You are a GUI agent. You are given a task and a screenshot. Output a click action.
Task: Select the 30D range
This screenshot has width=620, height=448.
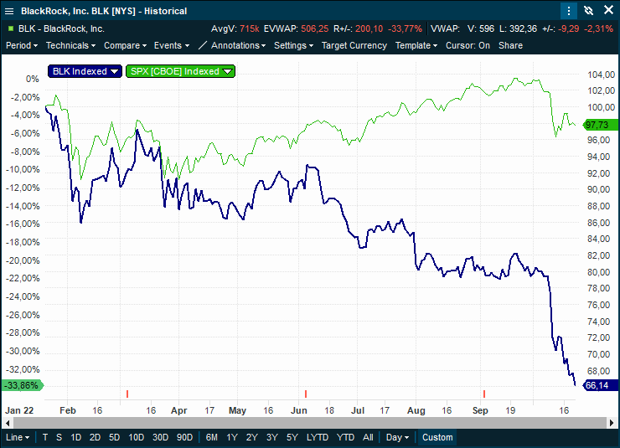click(x=161, y=437)
